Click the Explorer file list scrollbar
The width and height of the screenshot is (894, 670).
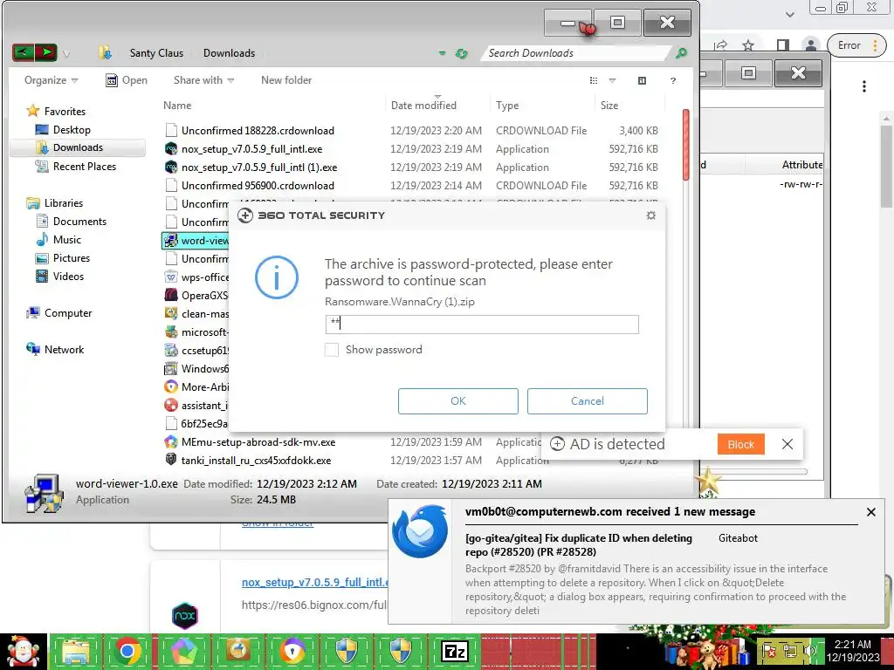(686, 144)
